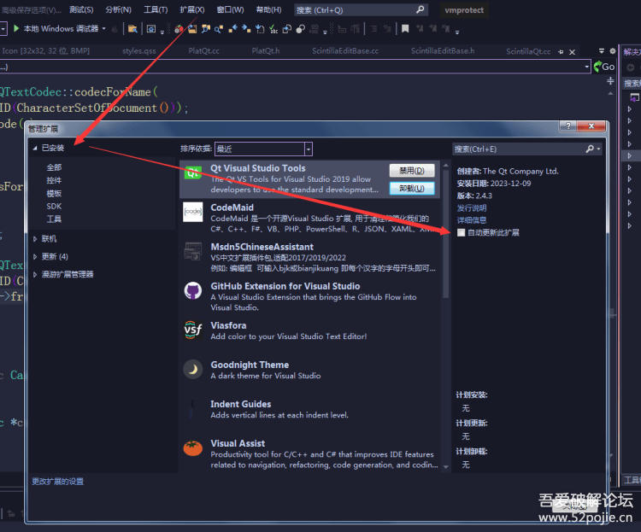Click the green Go arrow button
Viewport: 641px width, 532px height.
pyautogui.click(x=603, y=67)
